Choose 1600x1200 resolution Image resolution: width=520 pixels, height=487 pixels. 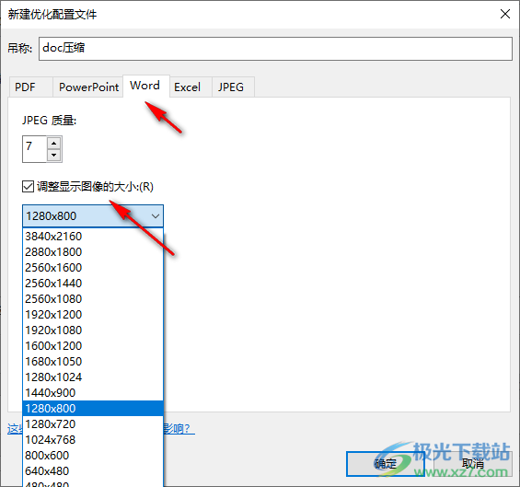(x=93, y=345)
